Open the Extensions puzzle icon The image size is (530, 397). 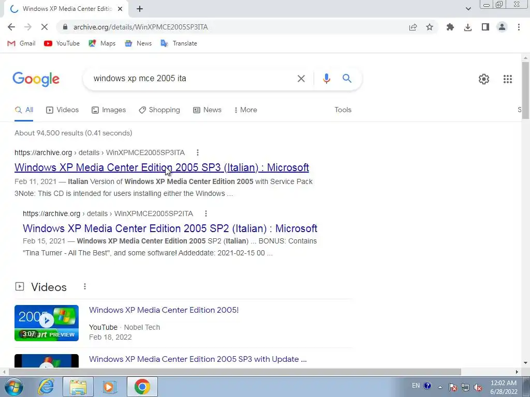tap(450, 27)
